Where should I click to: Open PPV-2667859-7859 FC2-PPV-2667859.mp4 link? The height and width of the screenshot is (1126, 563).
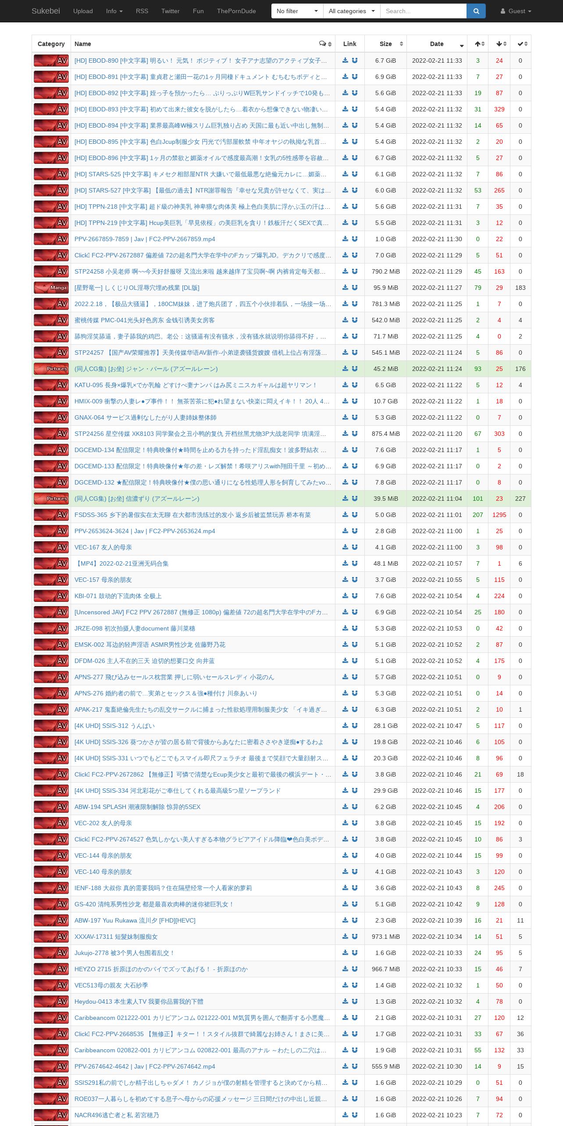coord(145,239)
